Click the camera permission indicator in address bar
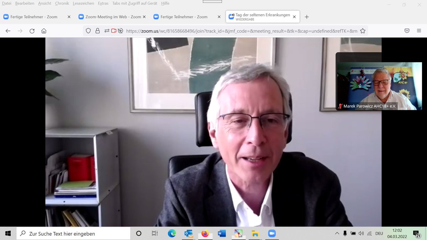The width and height of the screenshot is (427, 240). pyautogui.click(x=114, y=31)
